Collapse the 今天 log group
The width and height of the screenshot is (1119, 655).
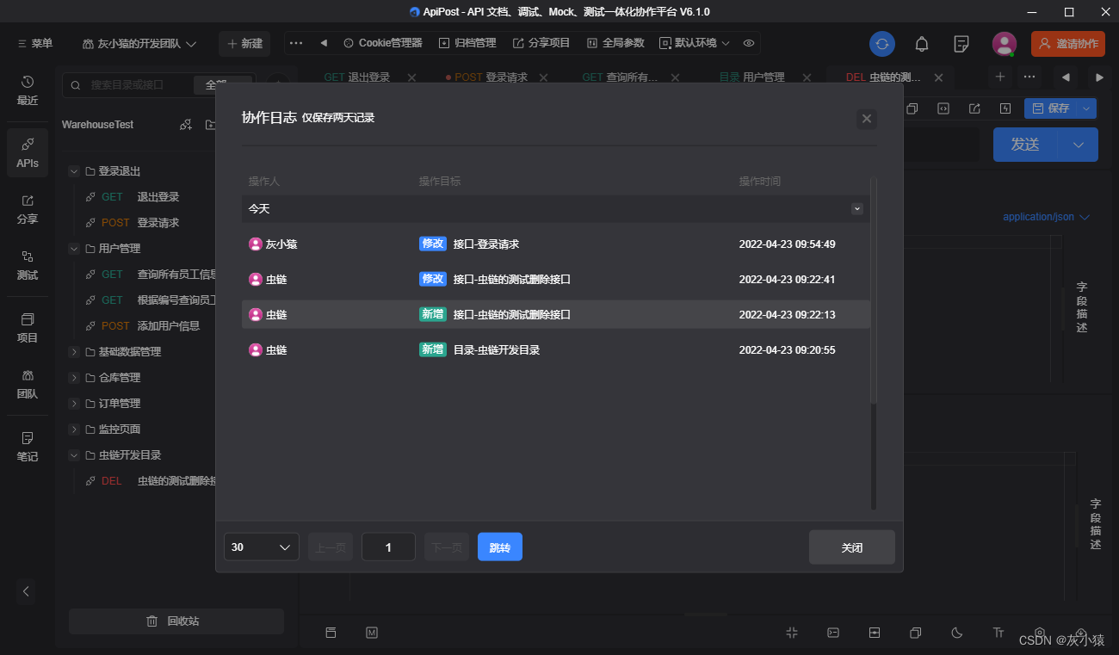tap(857, 209)
